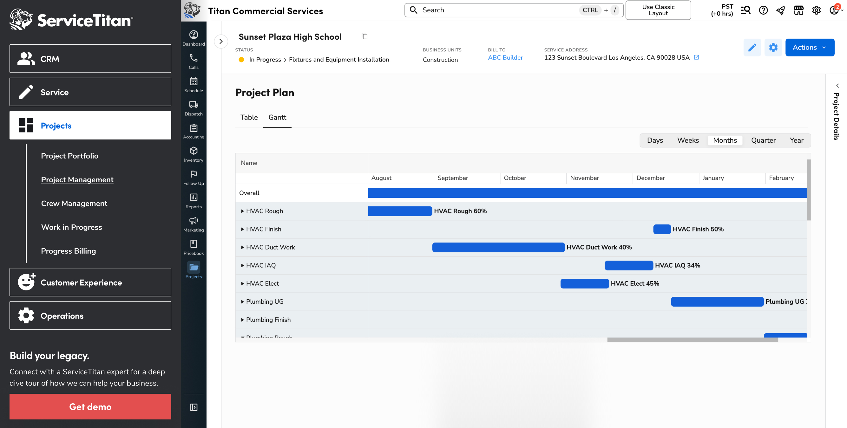Viewport: 847px width, 428px height.
Task: Click the ABC Builder link
Action: coord(505,57)
